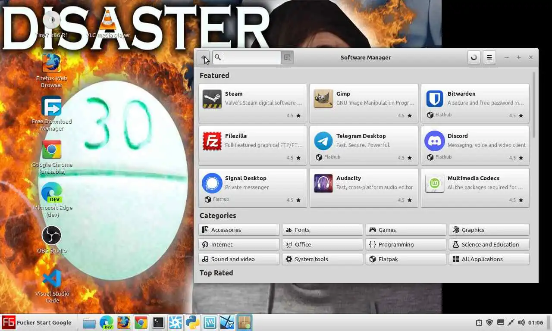Open the System tools category

(323, 259)
